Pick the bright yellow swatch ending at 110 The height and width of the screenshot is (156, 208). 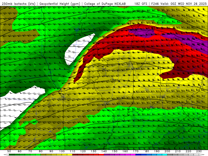coord(70,154)
